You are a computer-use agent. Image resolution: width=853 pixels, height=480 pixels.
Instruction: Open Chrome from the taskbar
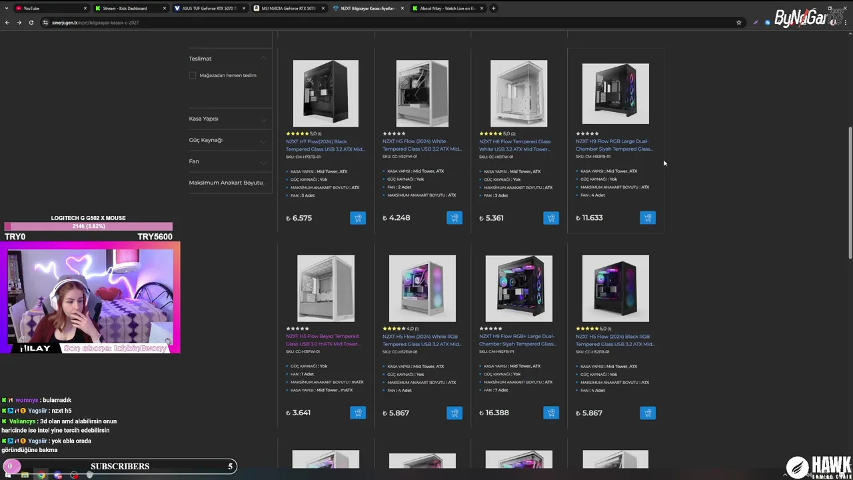(41, 475)
